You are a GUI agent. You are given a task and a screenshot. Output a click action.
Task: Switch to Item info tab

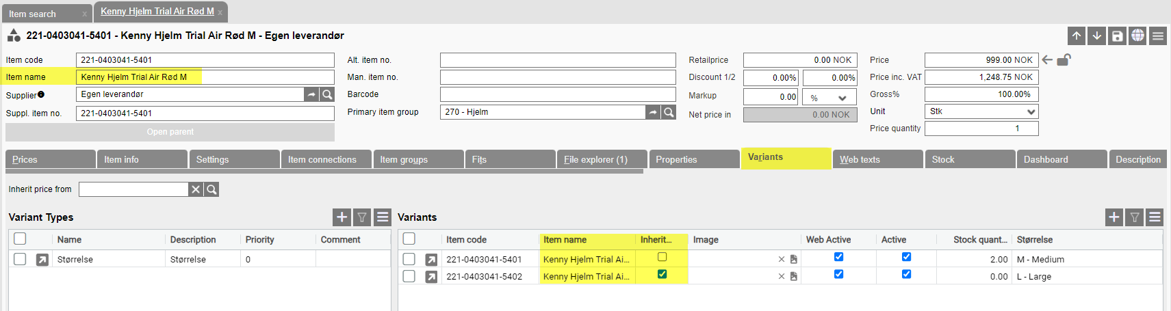point(142,159)
